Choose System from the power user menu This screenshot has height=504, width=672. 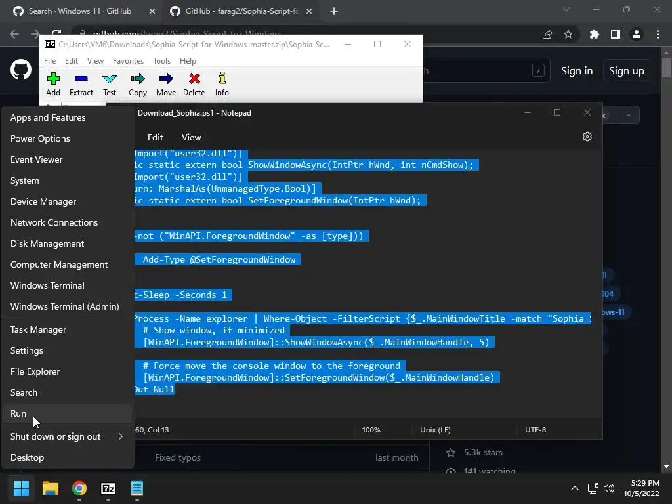68,180
